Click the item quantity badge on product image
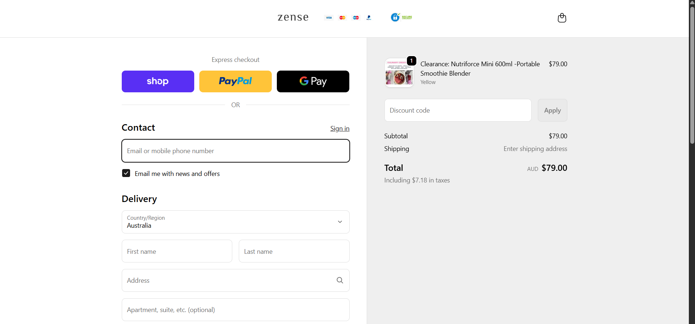Screen dimensions: 695x324 pyautogui.click(x=411, y=60)
